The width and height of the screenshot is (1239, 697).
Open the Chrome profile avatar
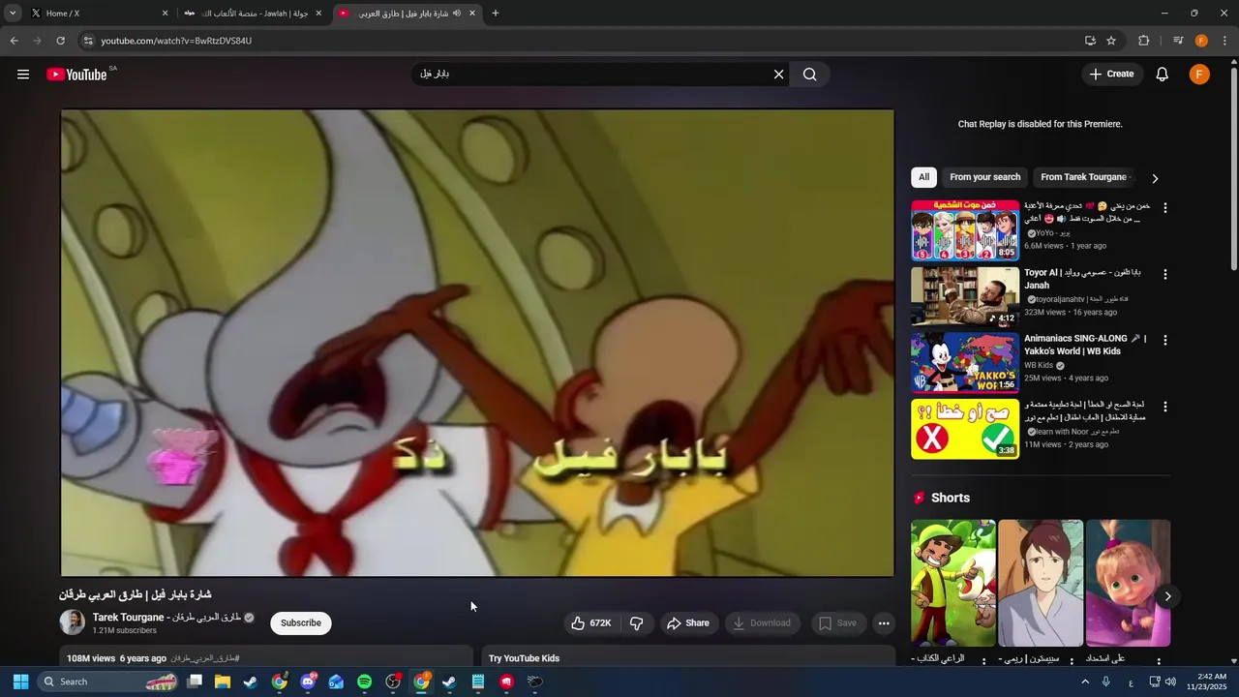point(1201,41)
